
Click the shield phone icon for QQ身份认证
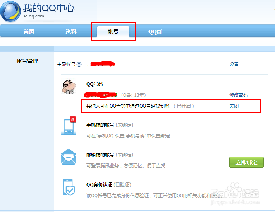(x=69, y=187)
